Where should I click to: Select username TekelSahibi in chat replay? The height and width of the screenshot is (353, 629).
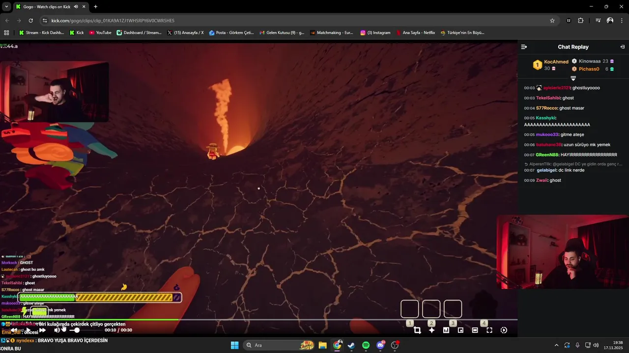point(548,98)
